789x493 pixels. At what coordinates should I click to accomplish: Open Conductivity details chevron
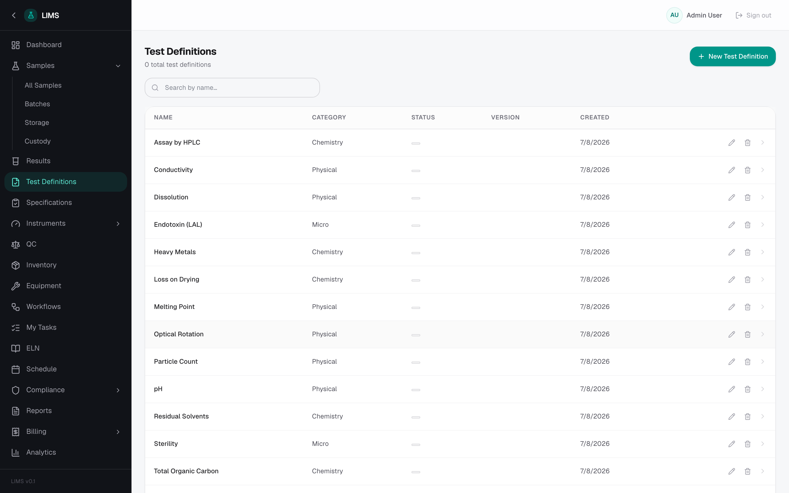click(763, 170)
